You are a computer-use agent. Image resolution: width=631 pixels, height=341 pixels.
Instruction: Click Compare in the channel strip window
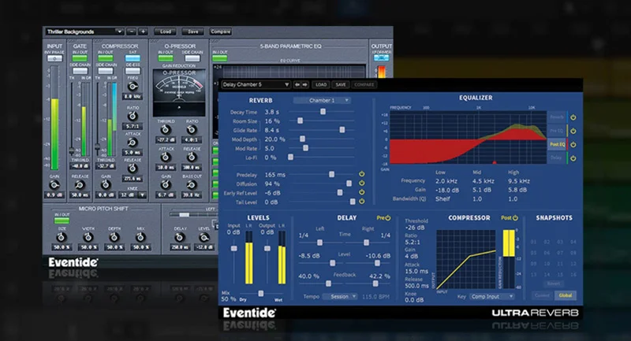pyautogui.click(x=220, y=32)
